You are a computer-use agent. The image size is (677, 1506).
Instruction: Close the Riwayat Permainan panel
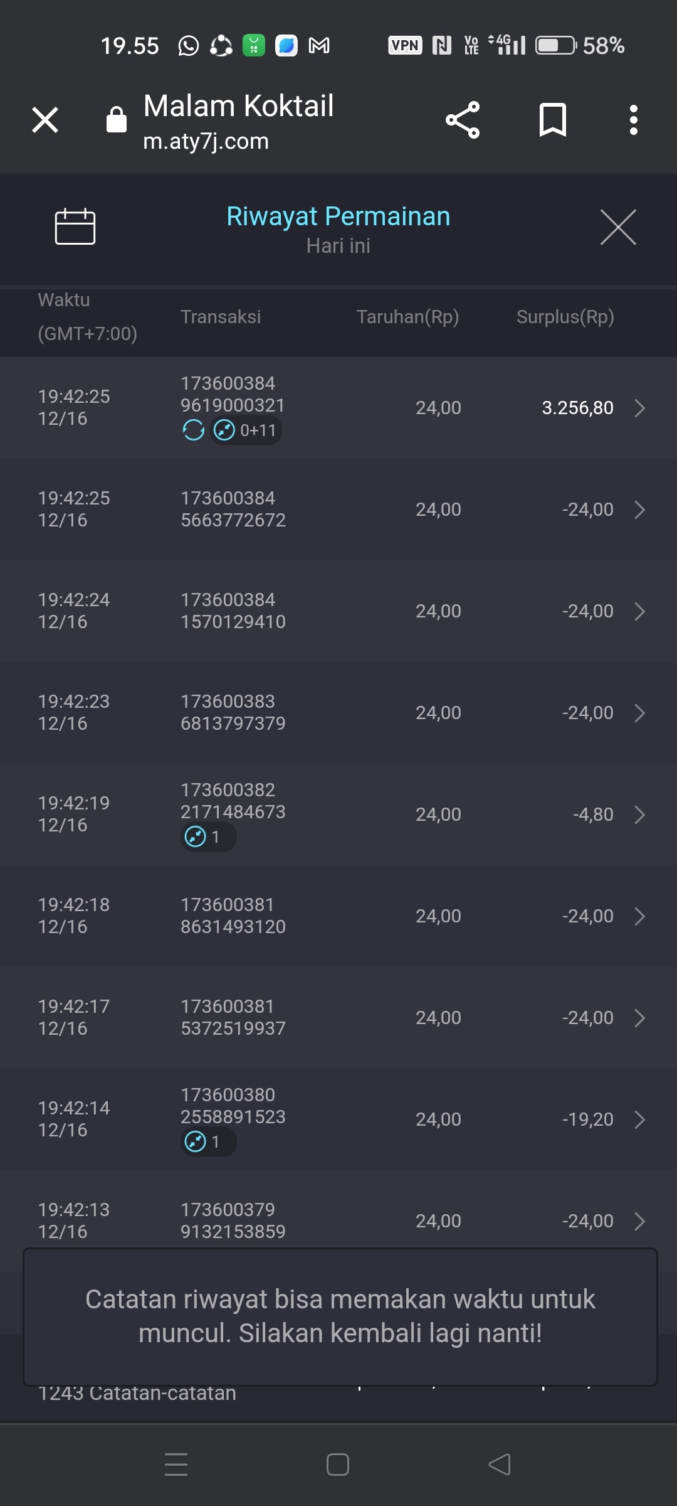617,227
